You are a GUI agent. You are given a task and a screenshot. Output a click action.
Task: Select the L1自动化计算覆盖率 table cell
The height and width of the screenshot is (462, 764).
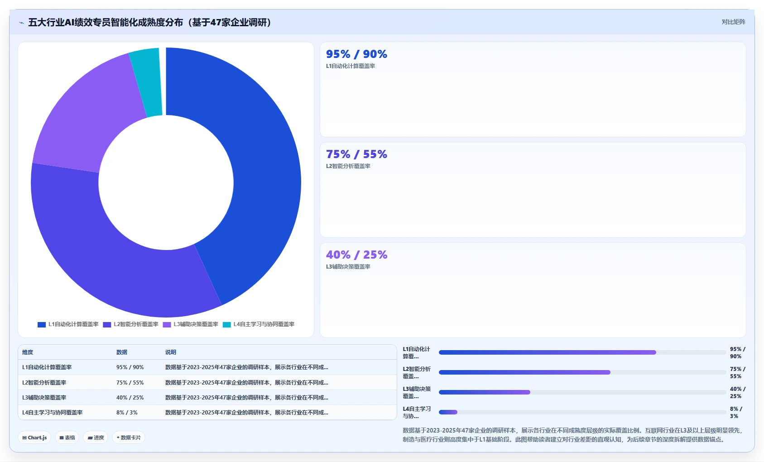(47, 367)
